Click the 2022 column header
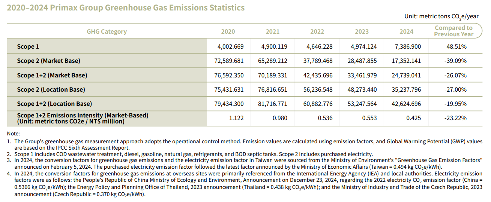Screen dimensions: 491x202 coord(317,31)
